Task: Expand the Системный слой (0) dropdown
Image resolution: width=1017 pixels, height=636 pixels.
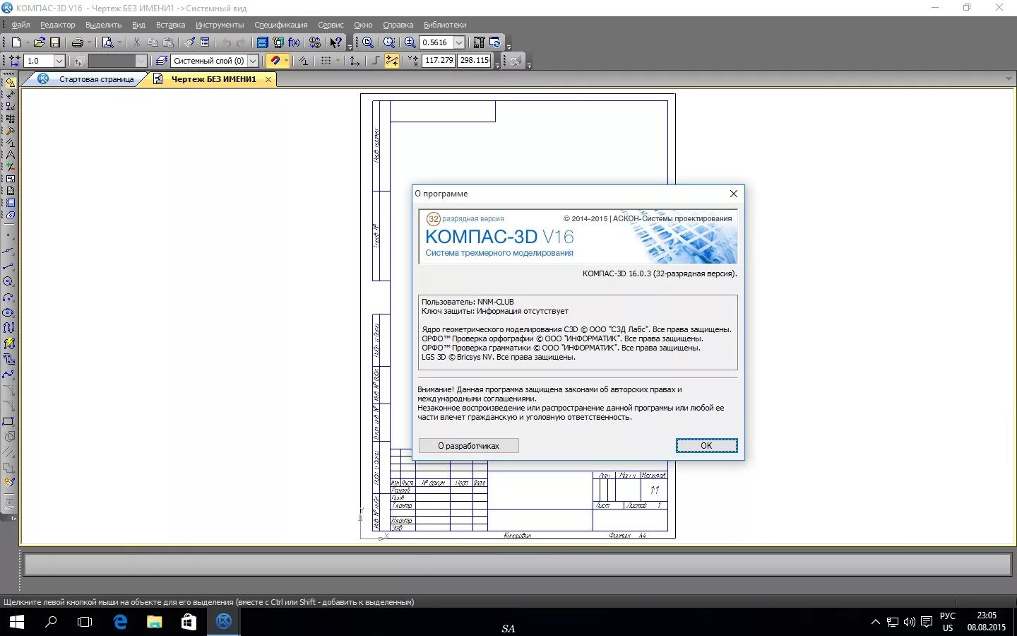Action: point(253,61)
